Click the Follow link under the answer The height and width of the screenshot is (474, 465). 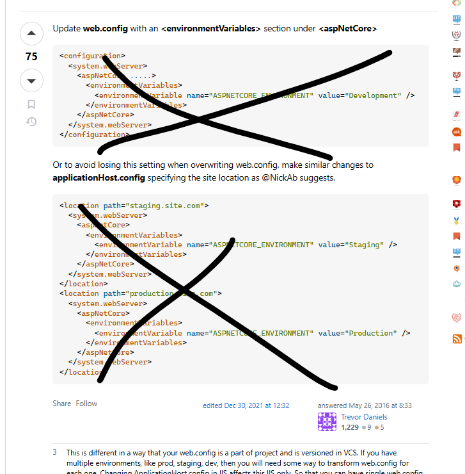[x=86, y=404]
